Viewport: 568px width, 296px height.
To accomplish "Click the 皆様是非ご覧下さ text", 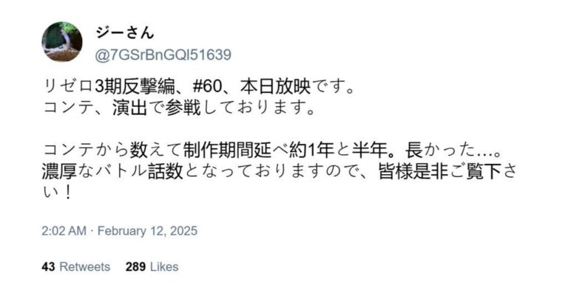I will point(447,172).
